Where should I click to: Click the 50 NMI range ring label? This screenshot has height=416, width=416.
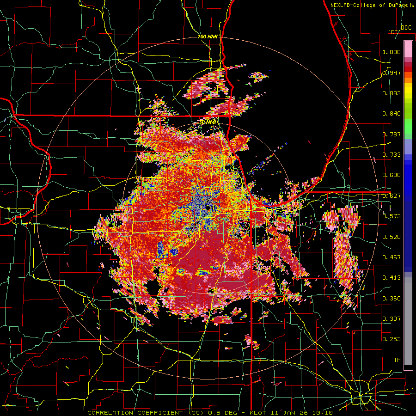(x=208, y=122)
